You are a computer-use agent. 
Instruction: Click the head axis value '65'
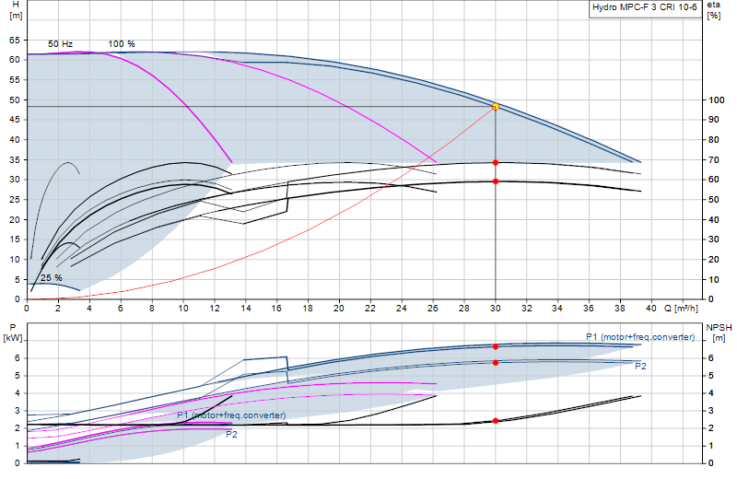pyautogui.click(x=15, y=41)
